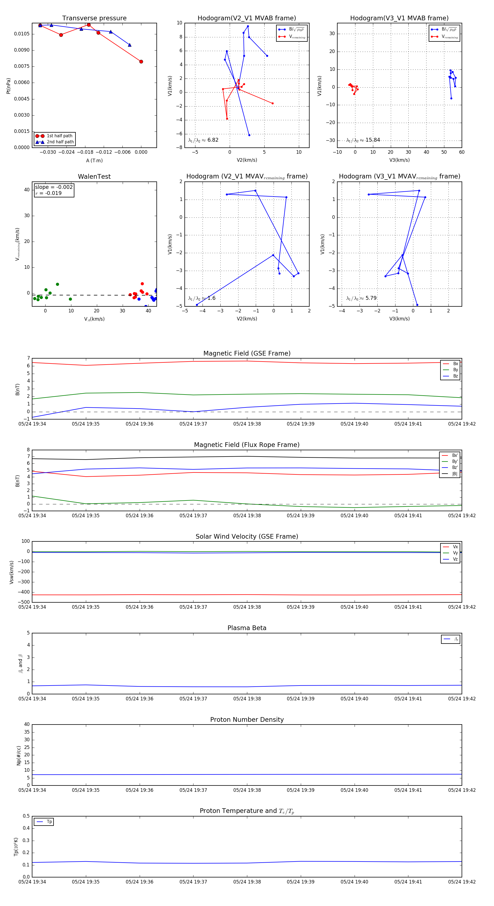Click the Magnetic Field (Flux Rope Frame) title

tap(247, 445)
